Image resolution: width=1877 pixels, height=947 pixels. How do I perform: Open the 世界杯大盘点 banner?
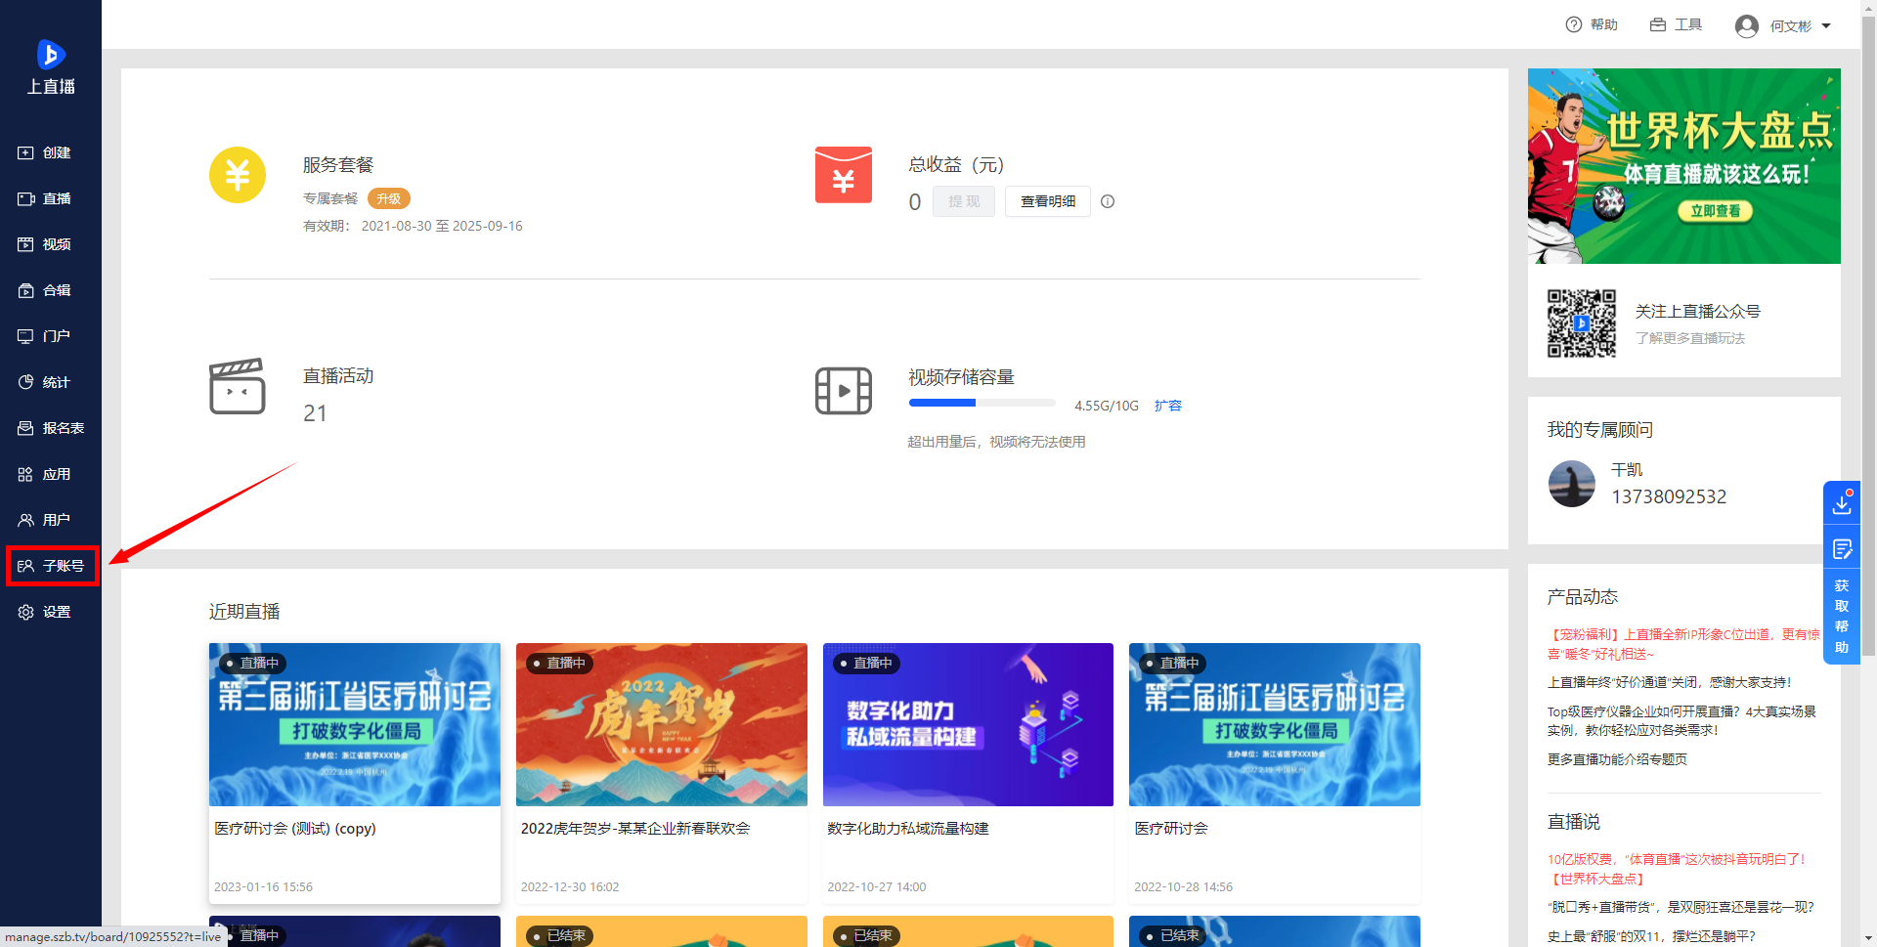tap(1684, 166)
